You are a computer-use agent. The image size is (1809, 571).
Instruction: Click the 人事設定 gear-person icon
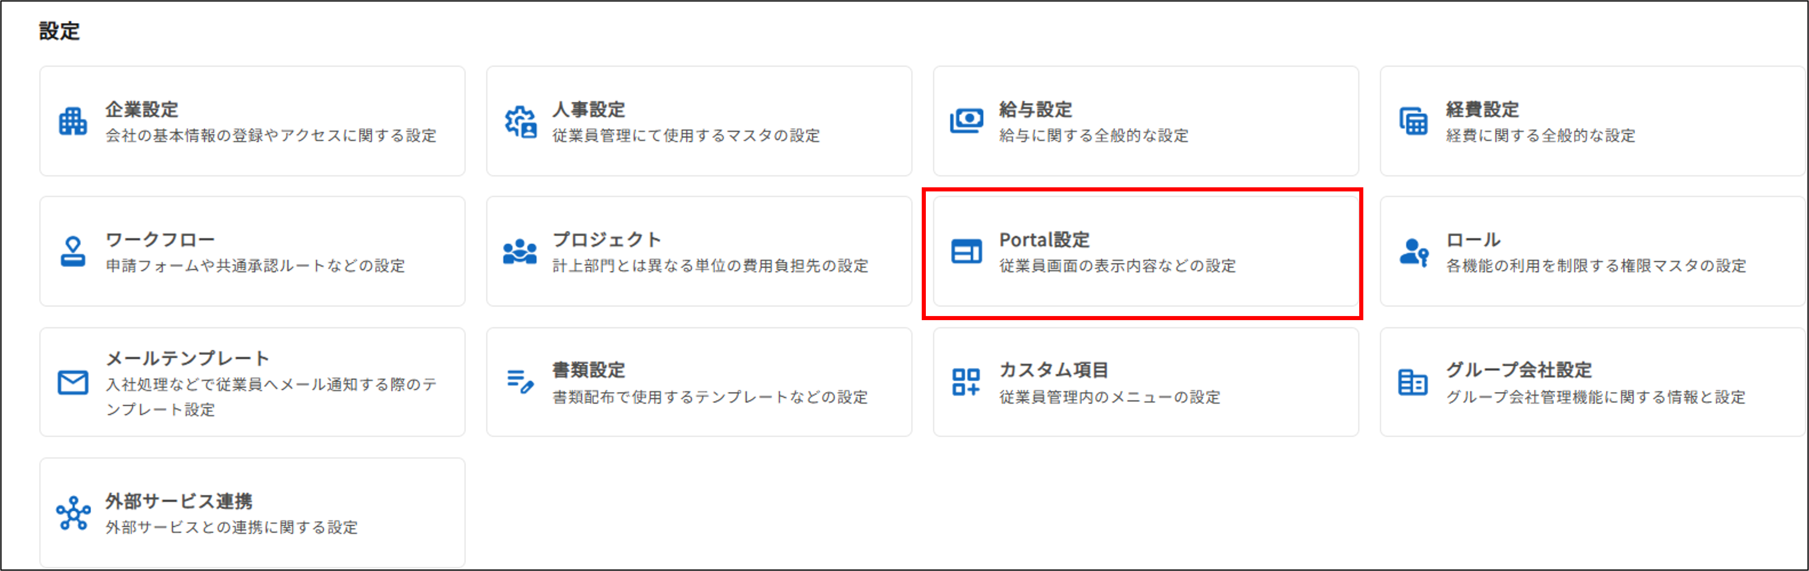[x=520, y=121]
